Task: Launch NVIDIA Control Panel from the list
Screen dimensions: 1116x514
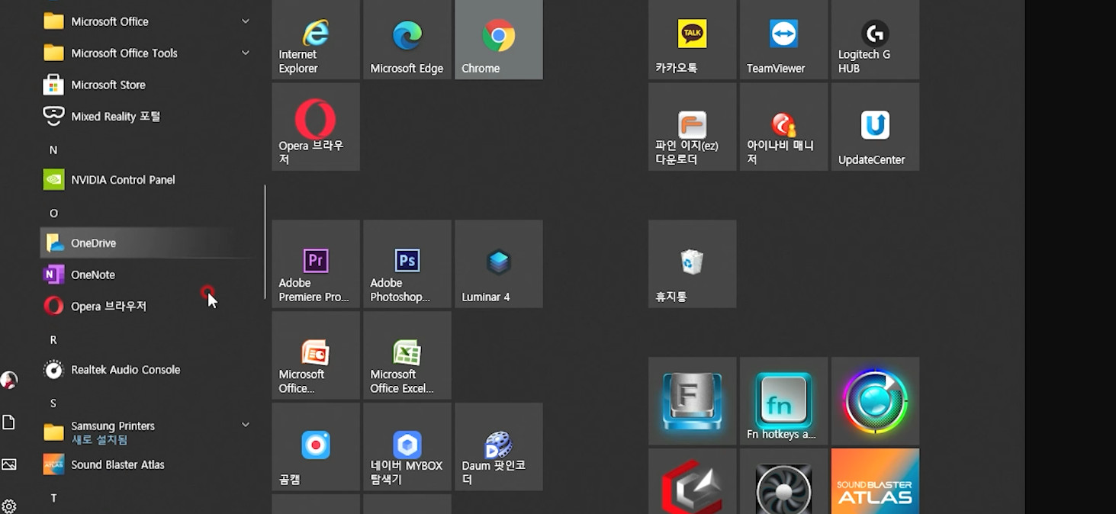Action: coord(146,180)
